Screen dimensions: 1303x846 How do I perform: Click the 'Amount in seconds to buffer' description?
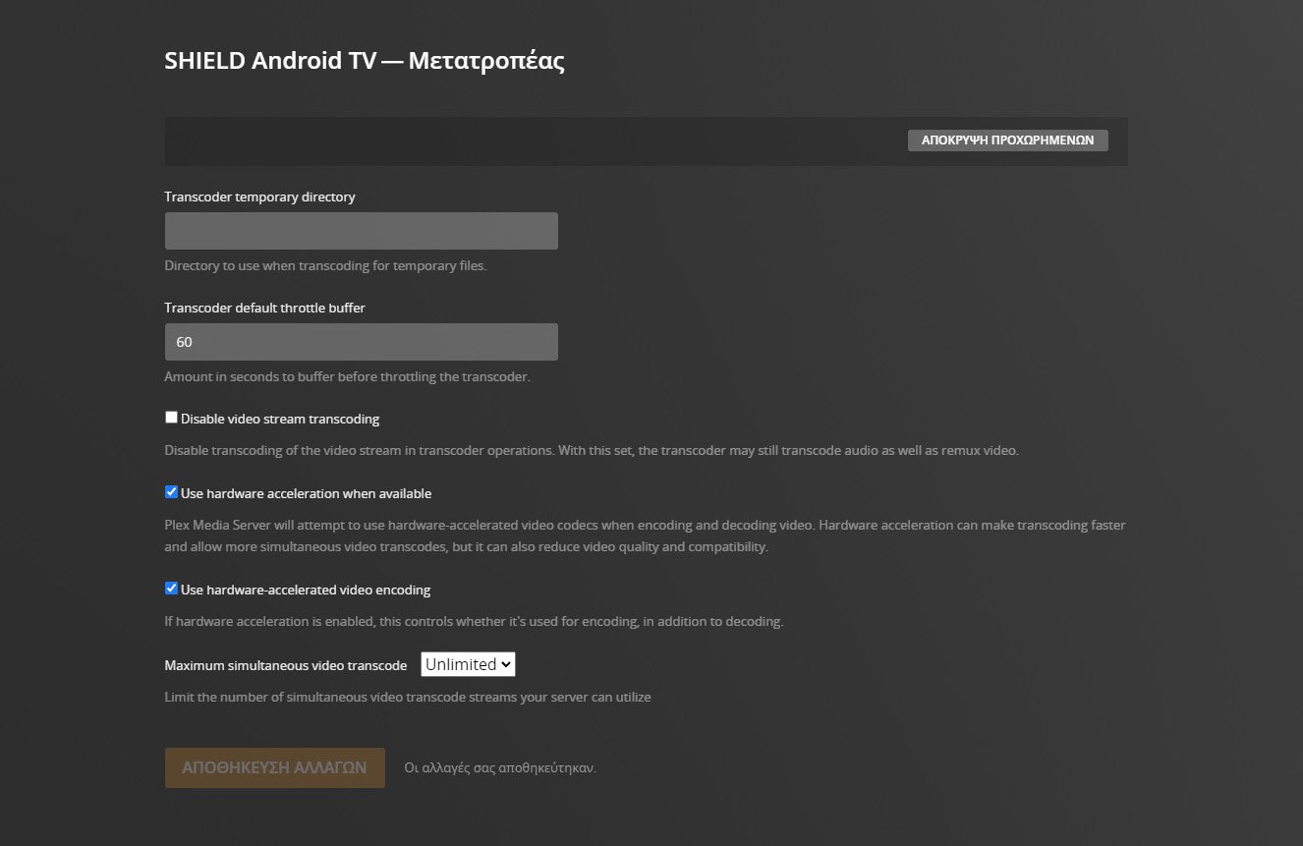point(347,376)
